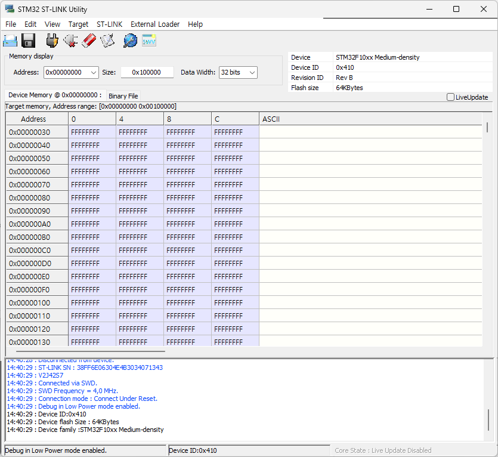Click the column C header
Image resolution: width=498 pixels, height=457 pixels.
[x=235, y=119]
